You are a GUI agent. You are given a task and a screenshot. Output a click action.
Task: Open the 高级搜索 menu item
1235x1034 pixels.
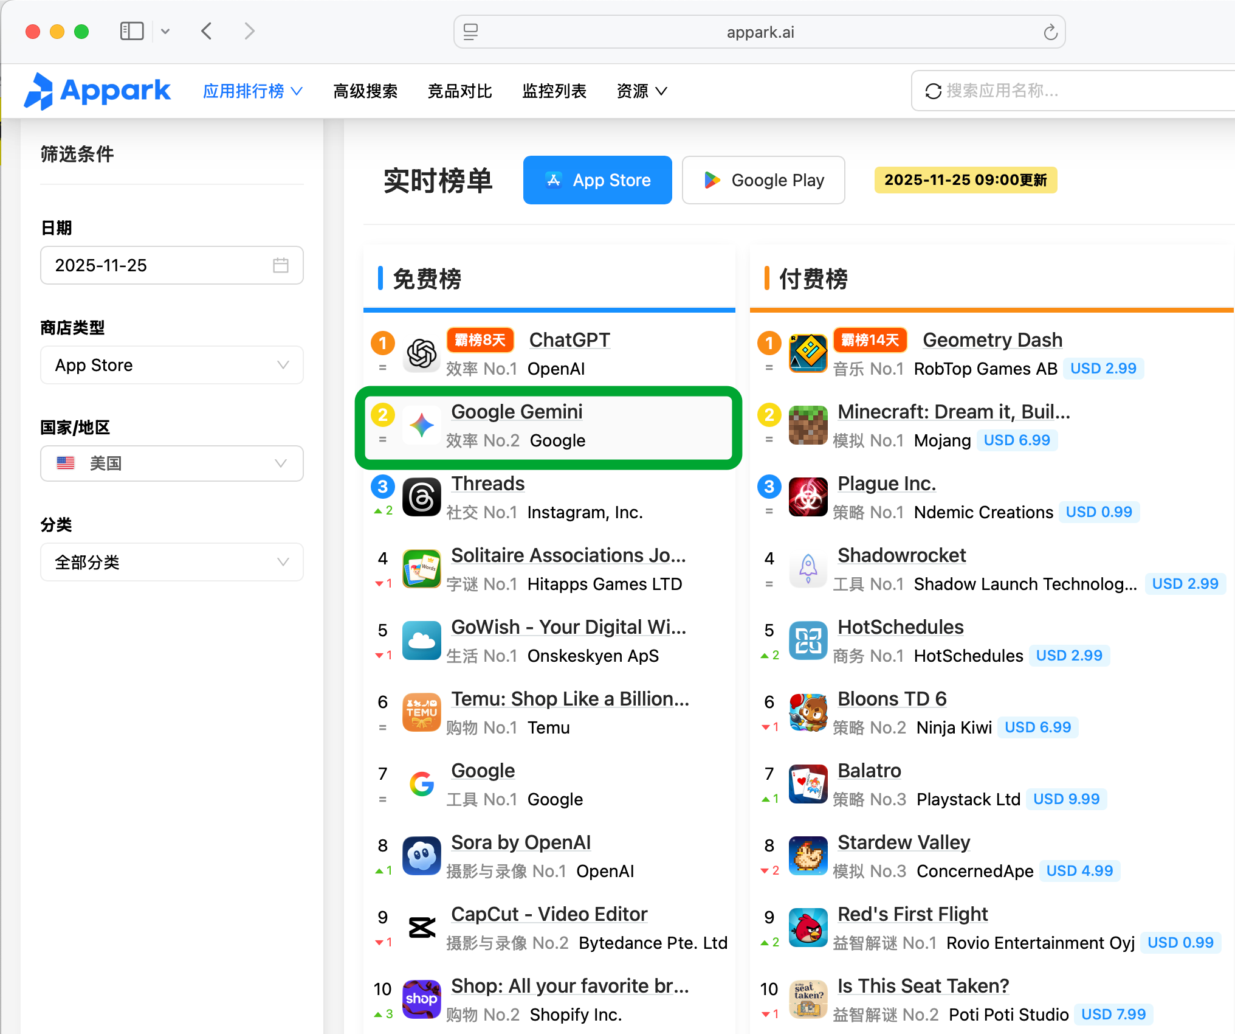(x=365, y=91)
